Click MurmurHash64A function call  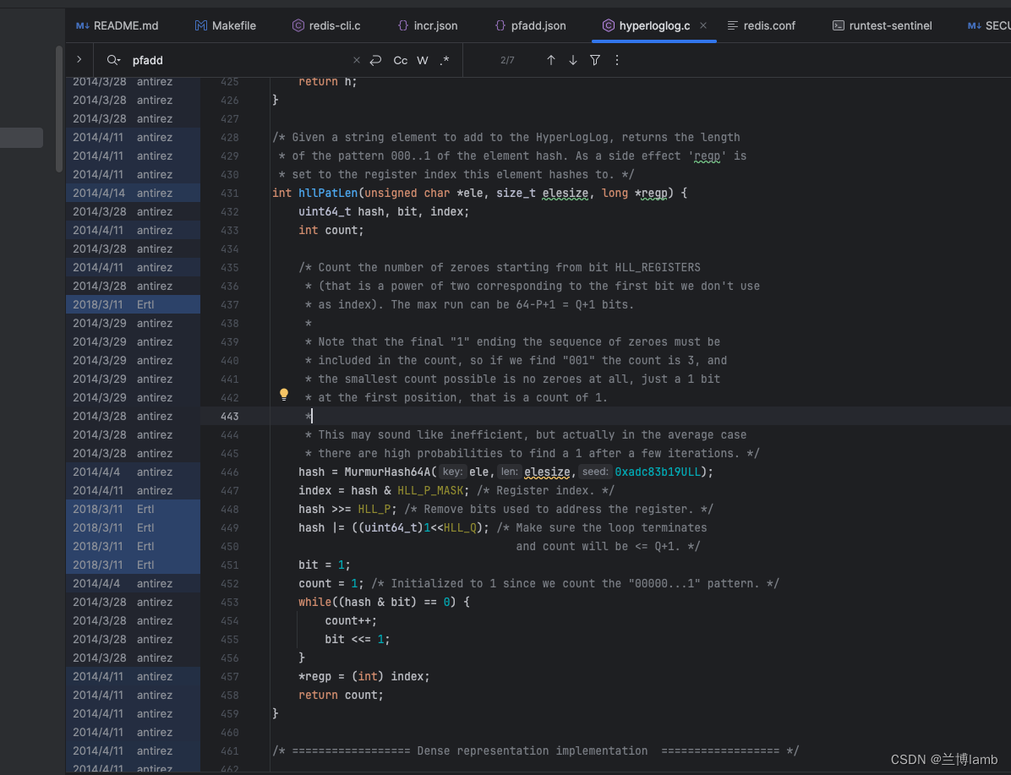point(387,472)
